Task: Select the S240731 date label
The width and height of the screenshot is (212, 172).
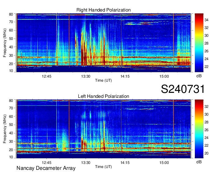Action: point(183,89)
